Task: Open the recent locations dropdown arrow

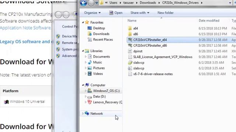Action: pos(97,3)
